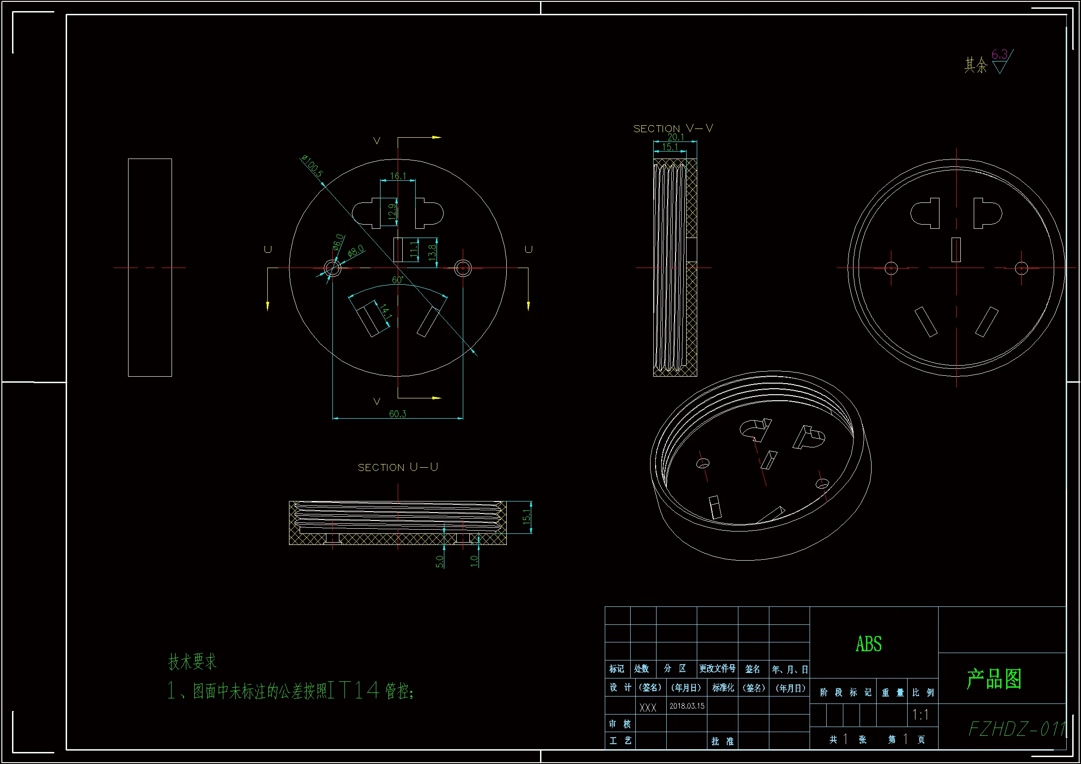Viewport: 1081px width, 764px height.
Task: Select the 技术要求 heading text
Action: click(x=192, y=662)
